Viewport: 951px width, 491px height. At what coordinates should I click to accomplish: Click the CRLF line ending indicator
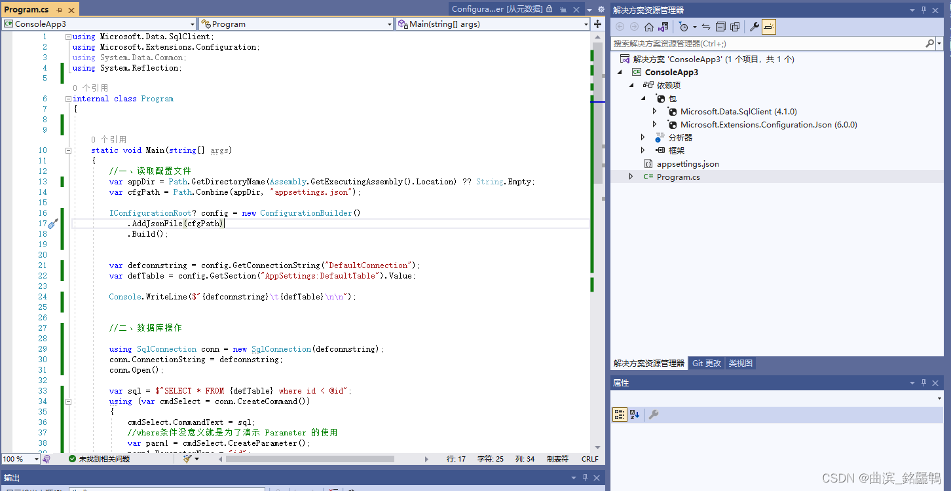(589, 459)
